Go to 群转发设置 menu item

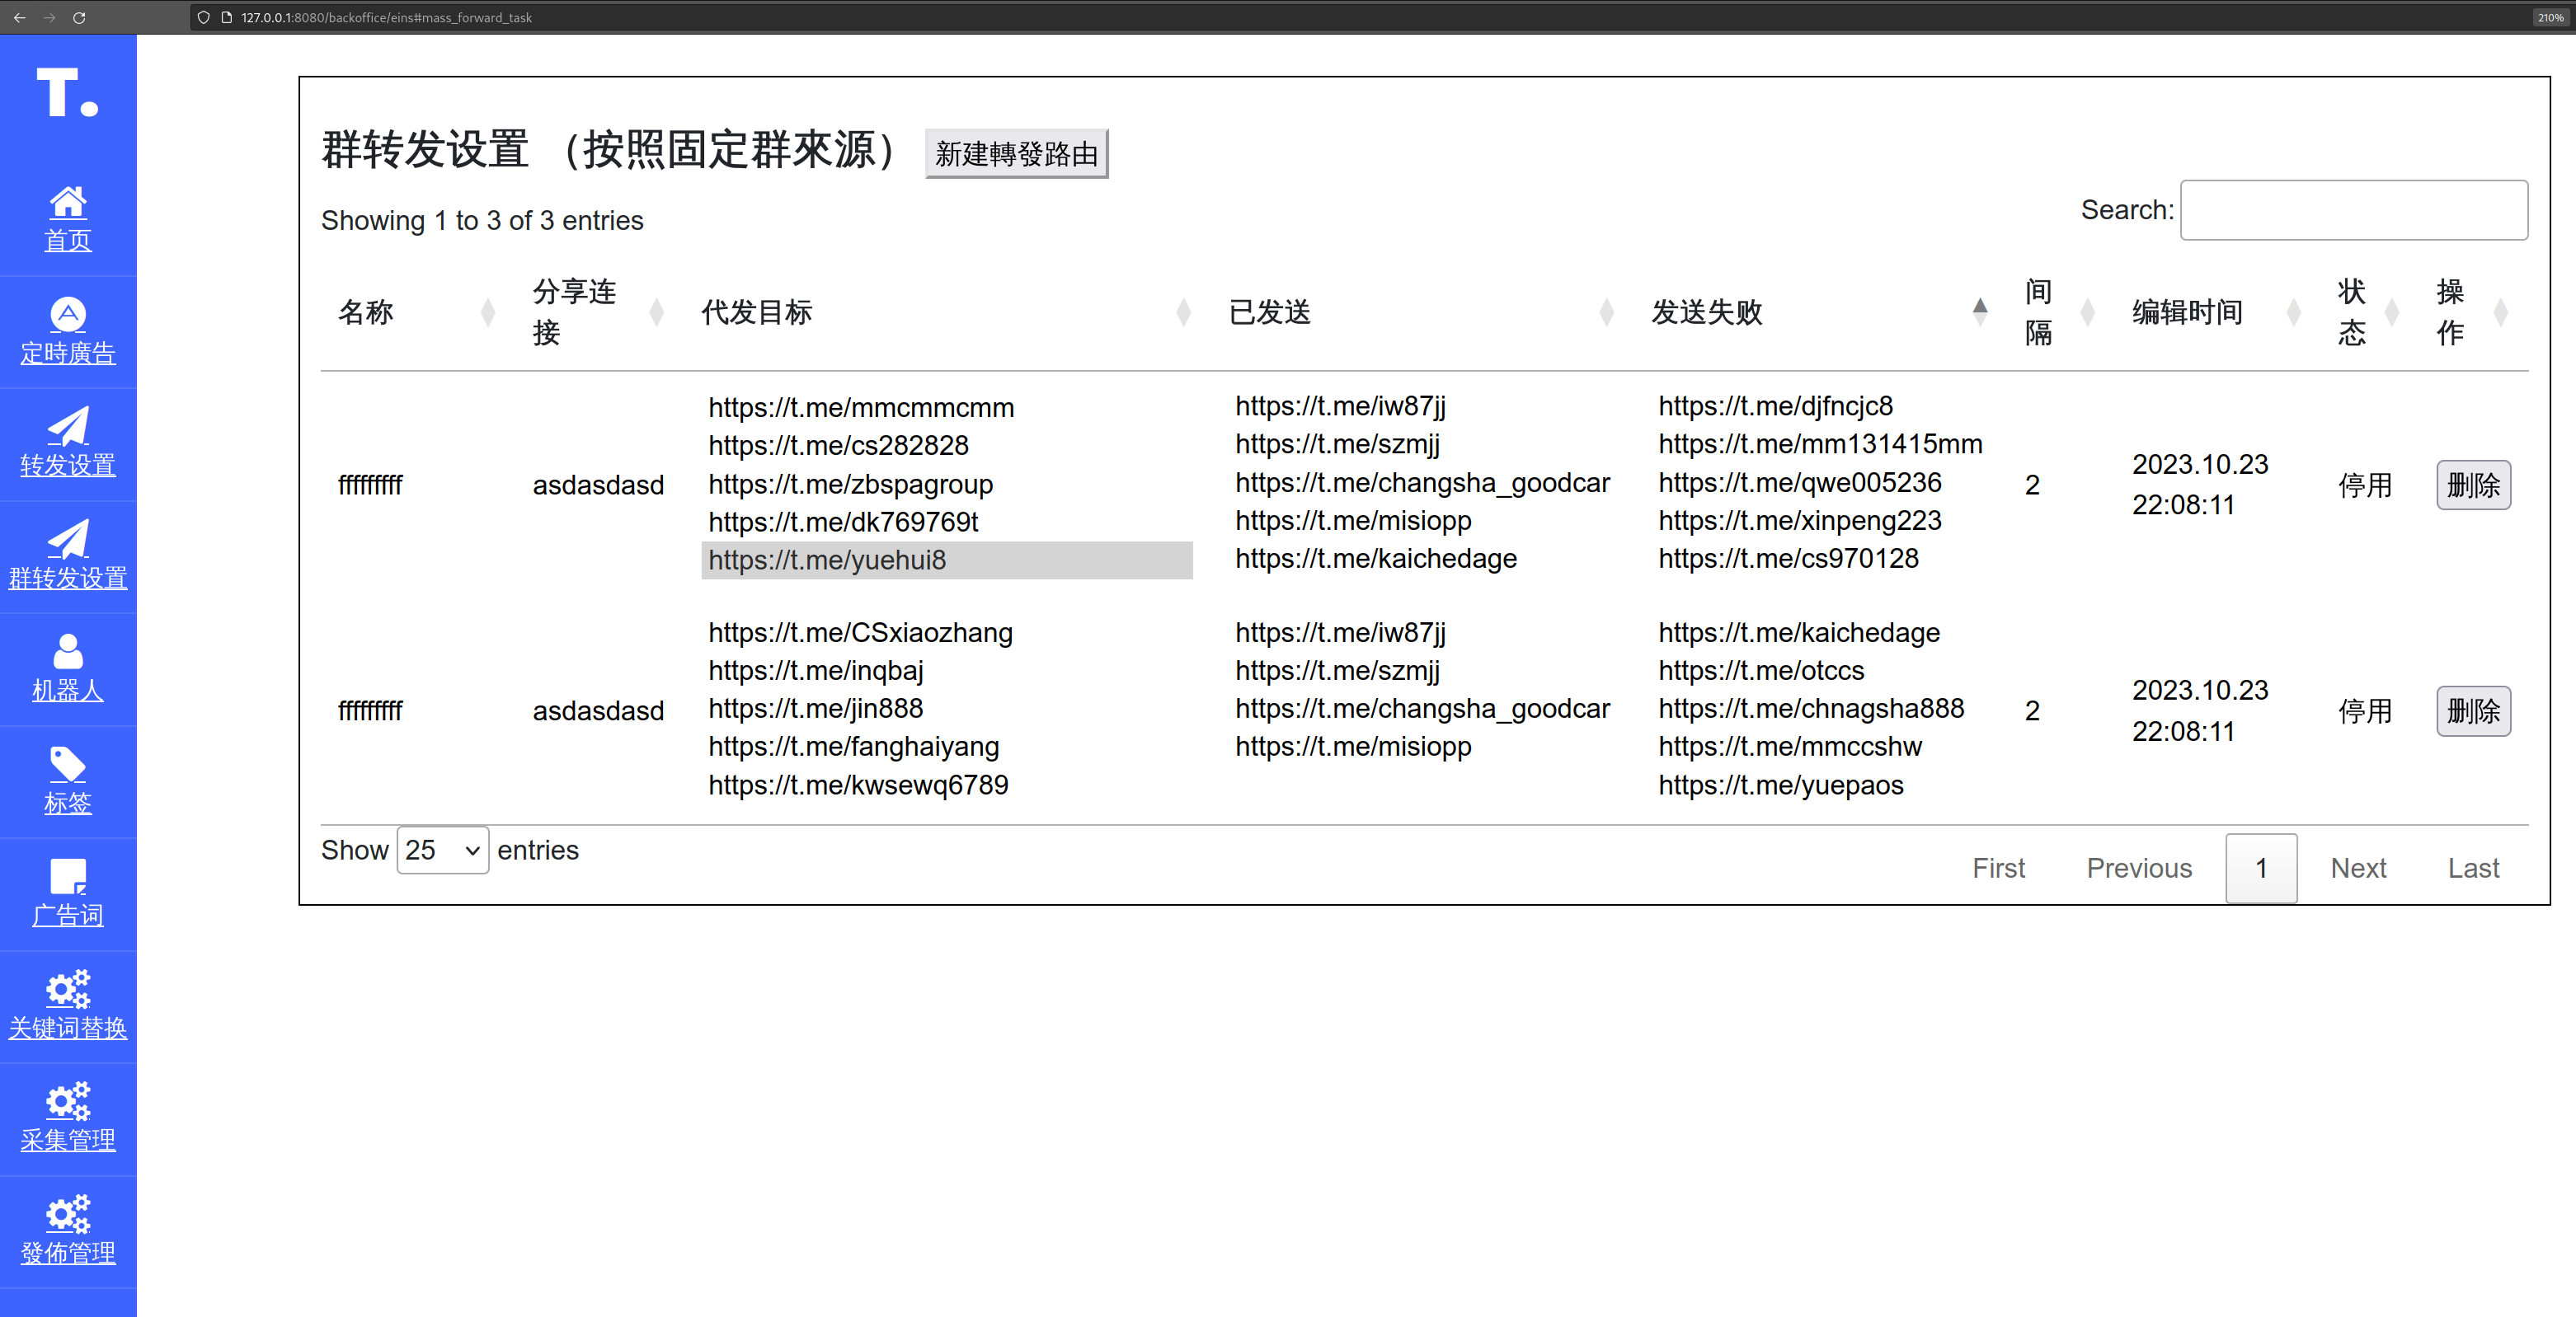[68, 578]
